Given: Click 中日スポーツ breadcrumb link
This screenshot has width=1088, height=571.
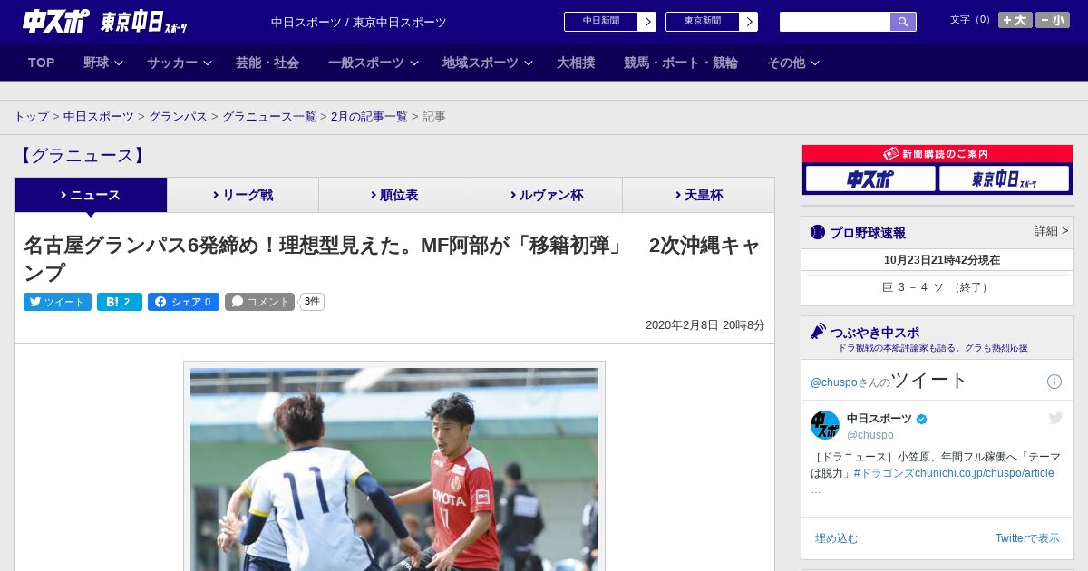Looking at the screenshot, I should (99, 117).
